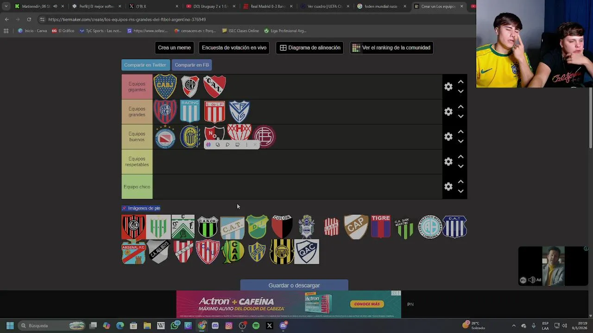This screenshot has height=333, width=593.
Task: Move Equipos respetables row down with chevron
Action: (461, 166)
